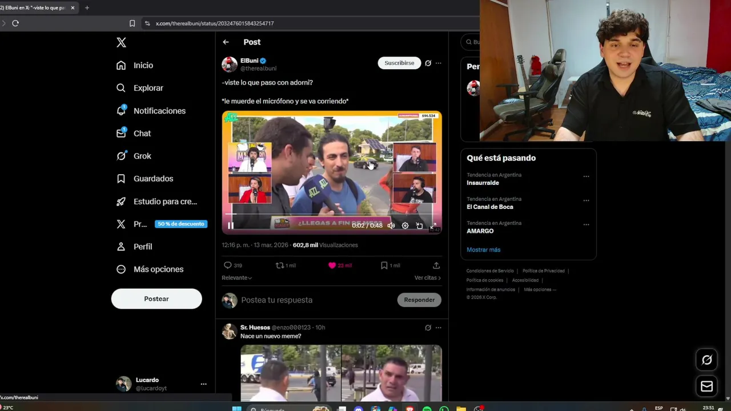Open Premium with 50% discount
This screenshot has width=731, height=411.
tap(161, 224)
